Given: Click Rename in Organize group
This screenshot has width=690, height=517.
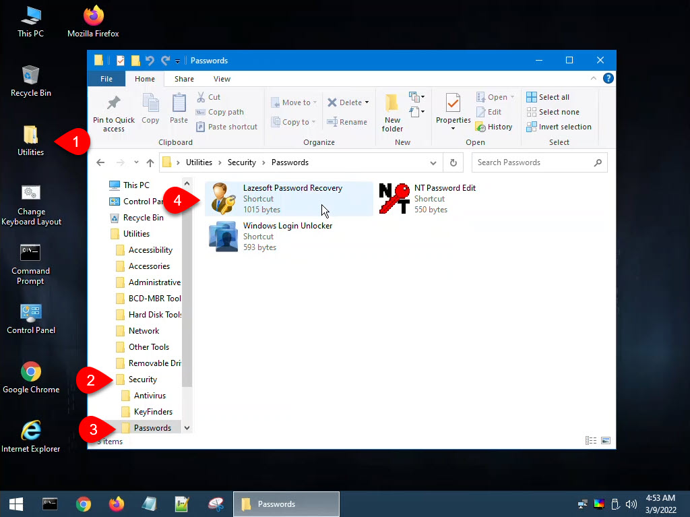Looking at the screenshot, I should [x=347, y=122].
